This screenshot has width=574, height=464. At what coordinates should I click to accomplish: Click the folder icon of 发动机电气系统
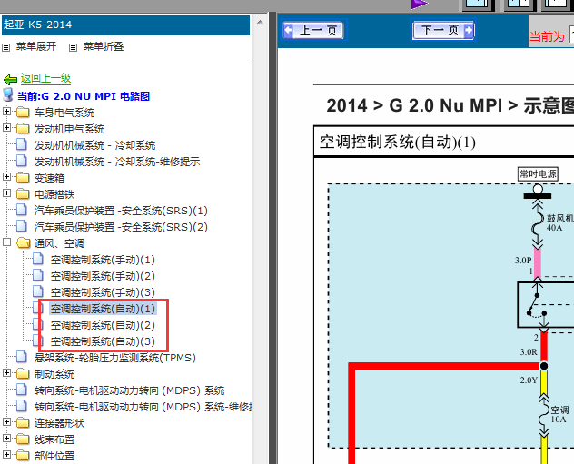23,128
